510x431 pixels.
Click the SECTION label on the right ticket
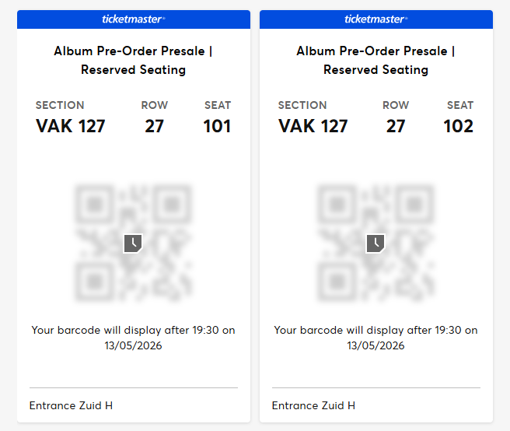[x=302, y=105]
